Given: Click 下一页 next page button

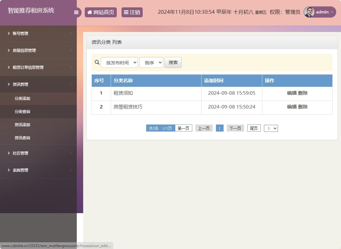Looking at the screenshot, I should pos(235,128).
